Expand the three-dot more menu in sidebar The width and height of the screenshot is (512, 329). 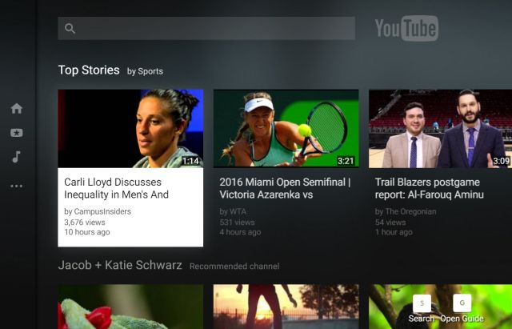point(16,186)
